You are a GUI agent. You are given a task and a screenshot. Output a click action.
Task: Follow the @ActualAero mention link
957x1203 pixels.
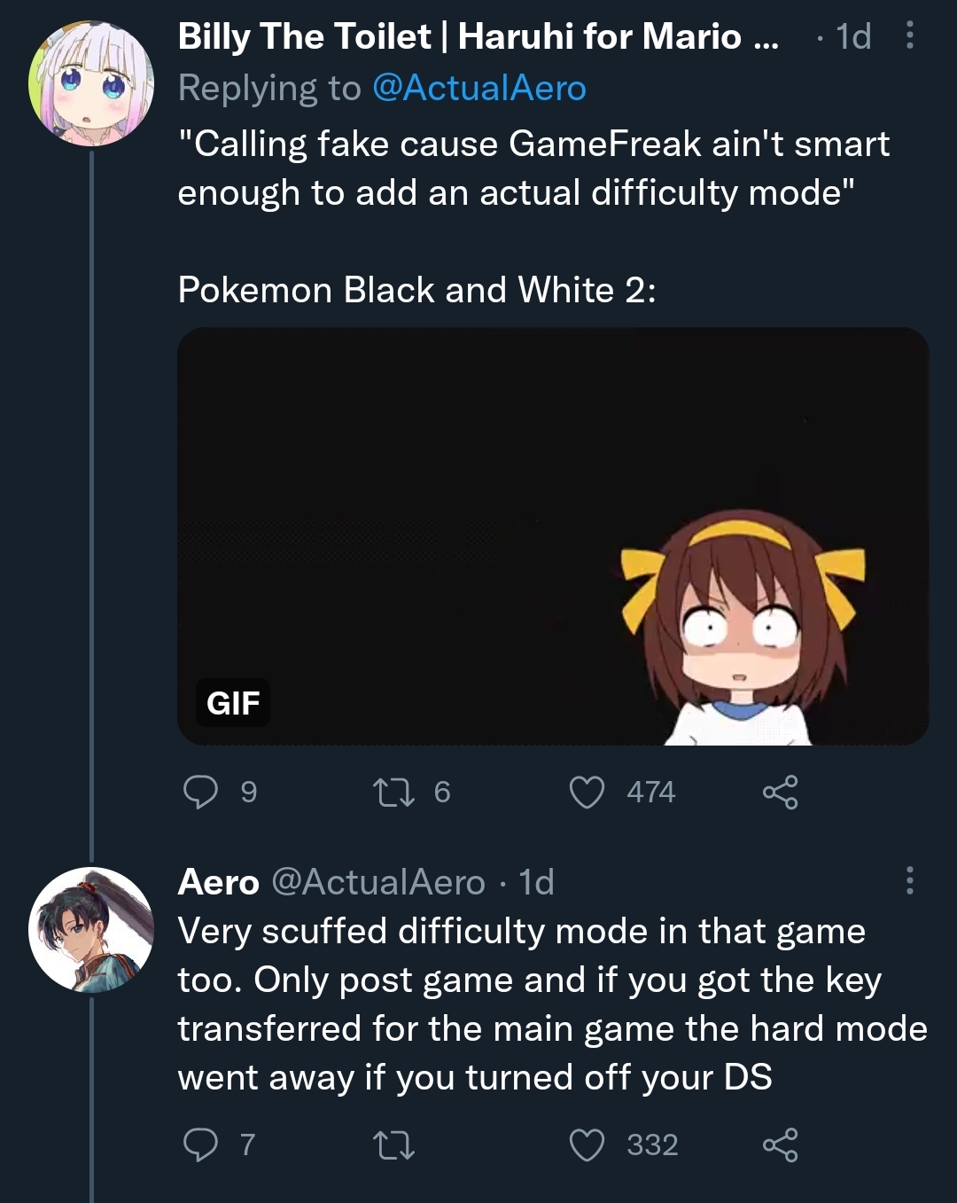[x=479, y=88]
